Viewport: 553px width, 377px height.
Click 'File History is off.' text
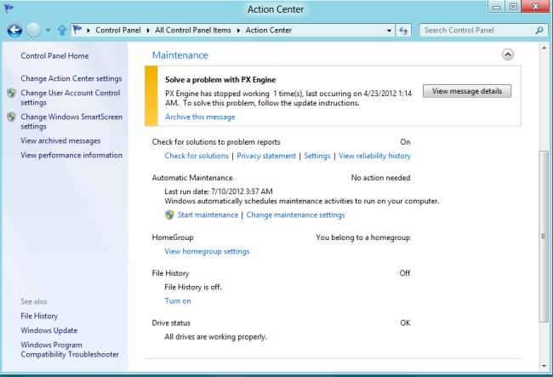coord(193,287)
